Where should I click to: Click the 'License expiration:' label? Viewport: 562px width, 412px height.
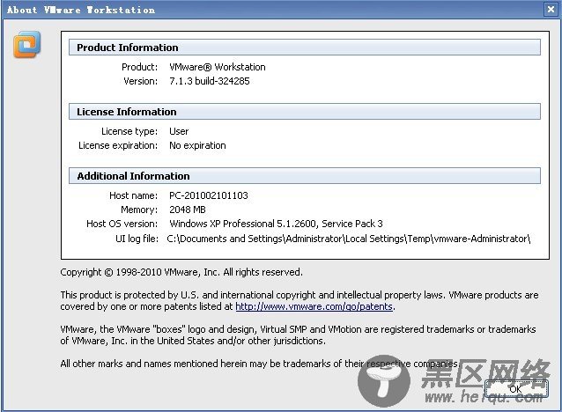(118, 145)
